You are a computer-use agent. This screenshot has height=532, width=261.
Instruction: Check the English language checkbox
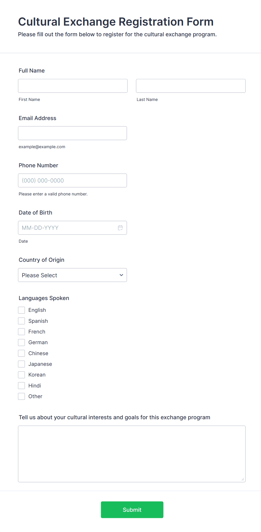pyautogui.click(x=22, y=310)
